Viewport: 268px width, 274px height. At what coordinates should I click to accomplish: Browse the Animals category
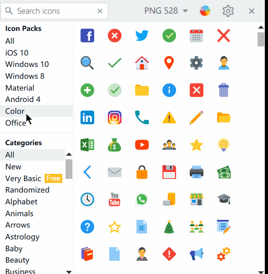(x=19, y=213)
